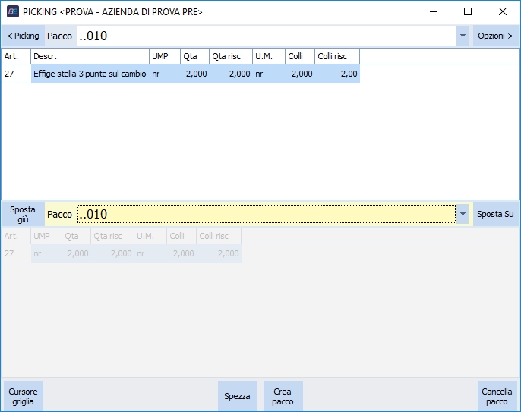This screenshot has width=521, height=412.
Task: Select article 27 cell in upper grid
Action: [16, 74]
